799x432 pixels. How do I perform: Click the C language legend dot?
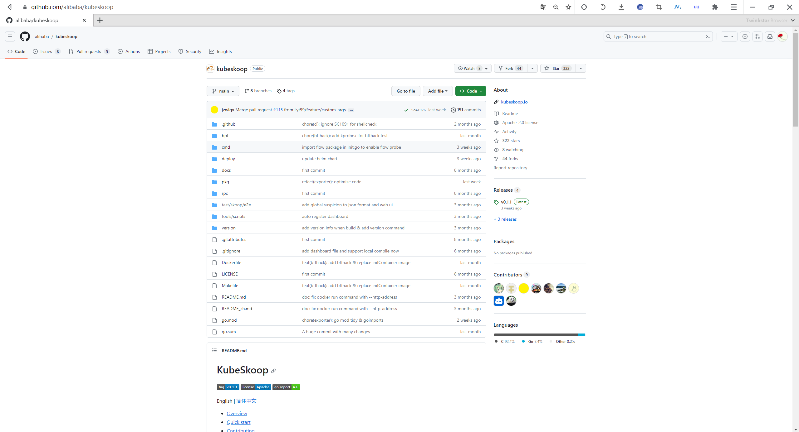(x=496, y=341)
